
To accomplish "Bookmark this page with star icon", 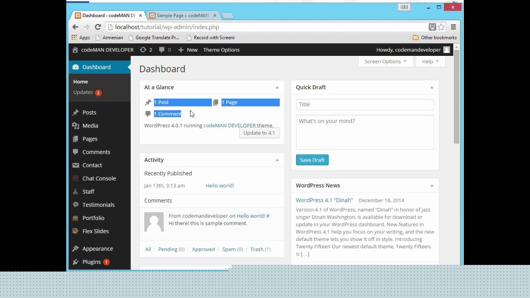I will (441, 27).
